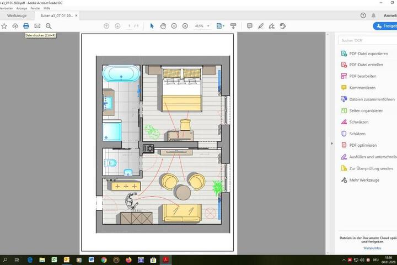Open the Hilfe menu
Viewport: 397px width, 265px height.
click(x=47, y=8)
